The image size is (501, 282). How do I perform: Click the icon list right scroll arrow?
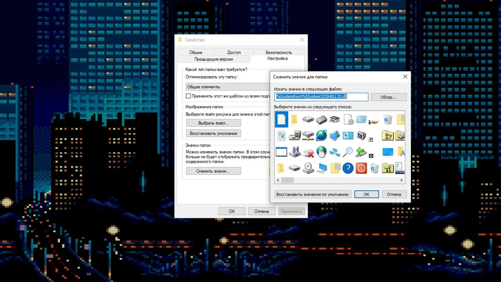click(401, 180)
